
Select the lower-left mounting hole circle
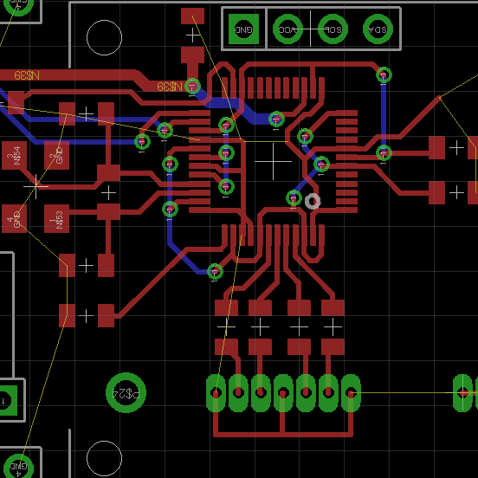click(104, 458)
